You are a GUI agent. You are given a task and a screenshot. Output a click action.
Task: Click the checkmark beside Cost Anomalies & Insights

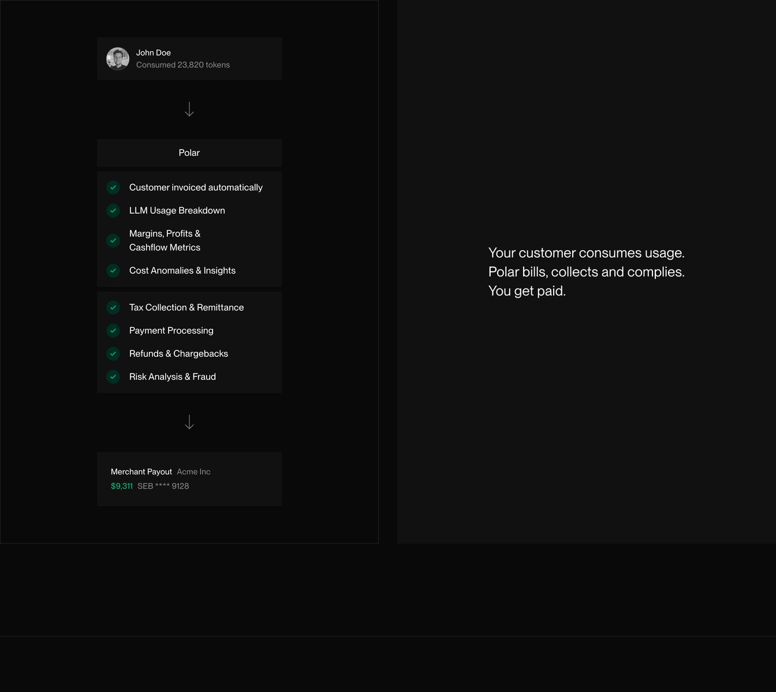click(x=113, y=271)
